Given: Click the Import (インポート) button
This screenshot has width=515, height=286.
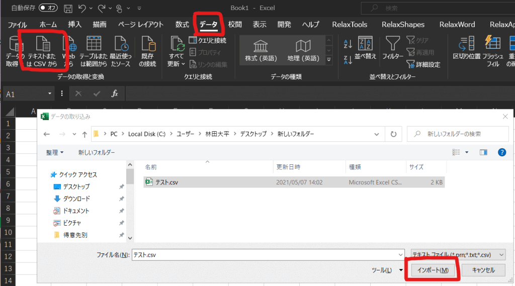Looking at the screenshot, I should (433, 270).
